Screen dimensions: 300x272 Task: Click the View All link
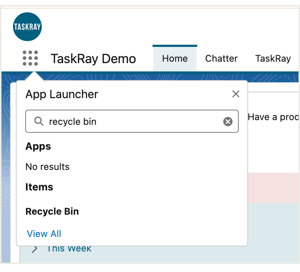tap(44, 234)
